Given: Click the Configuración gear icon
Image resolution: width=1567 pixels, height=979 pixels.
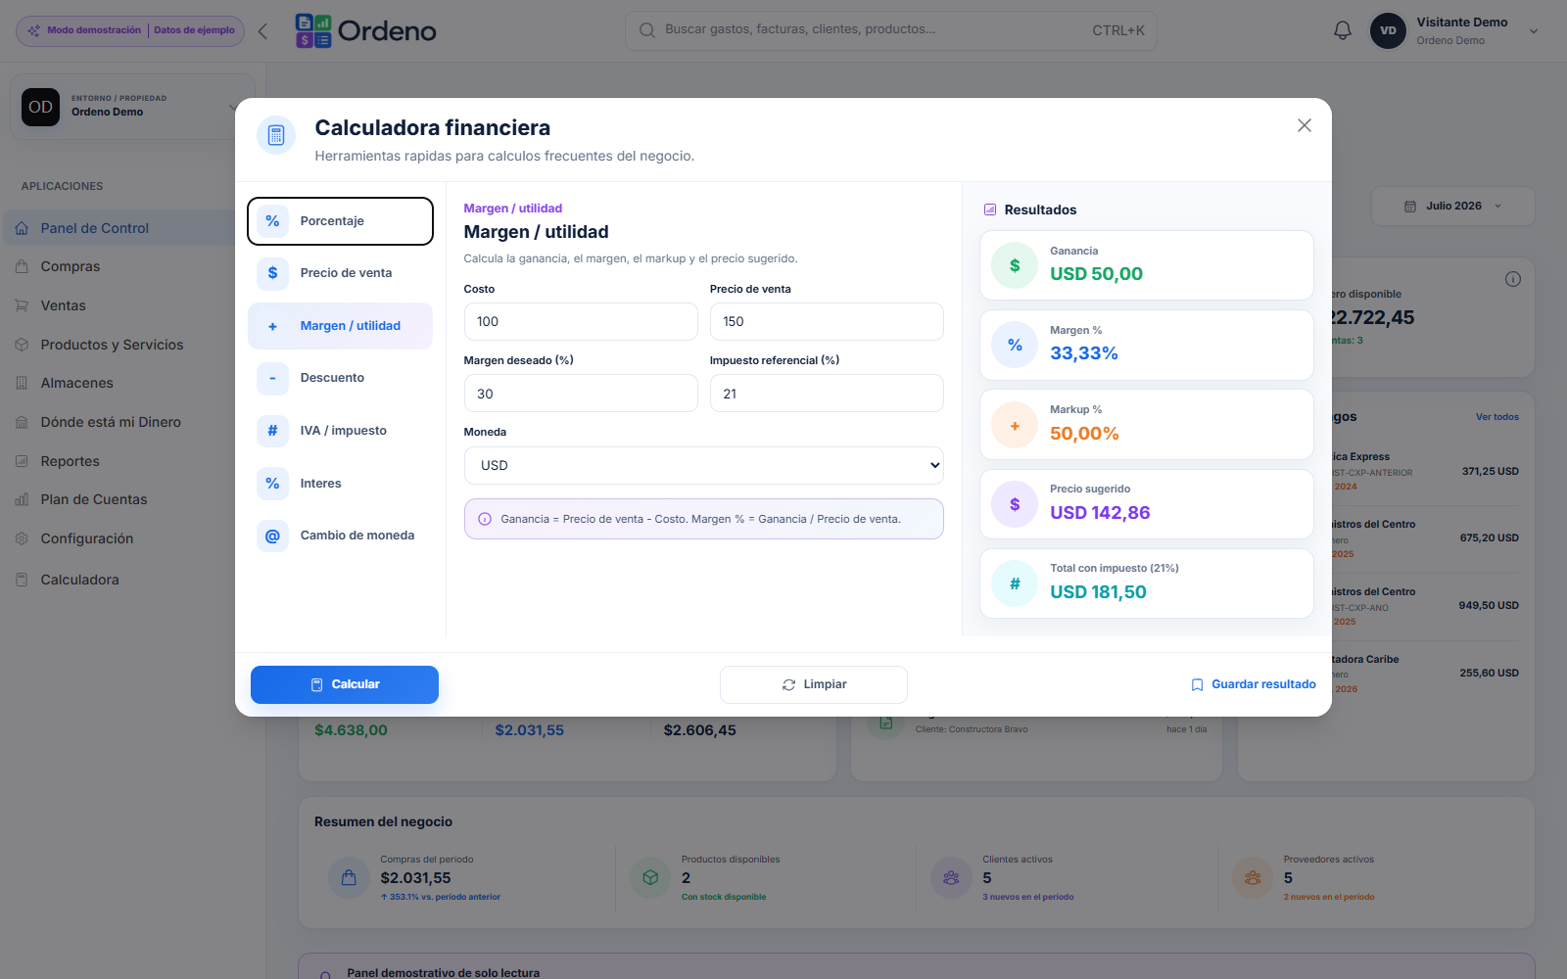Looking at the screenshot, I should pyautogui.click(x=22, y=538).
